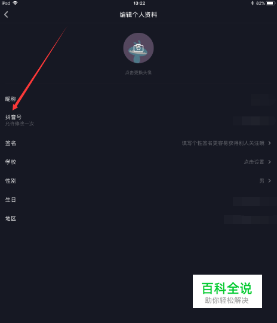
Task: Tap the blurred 抖音号 value field
Action: [254, 121]
